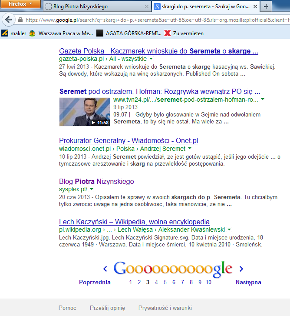The image size is (290, 316).
Task: Expand dropdown arrow next to sysplex.pl URL
Action: 92,190
